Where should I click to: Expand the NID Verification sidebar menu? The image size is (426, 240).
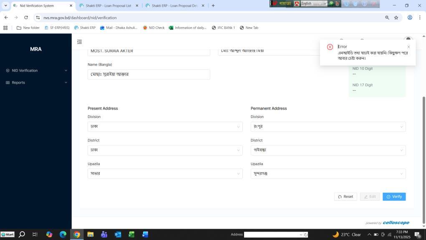[36, 71]
